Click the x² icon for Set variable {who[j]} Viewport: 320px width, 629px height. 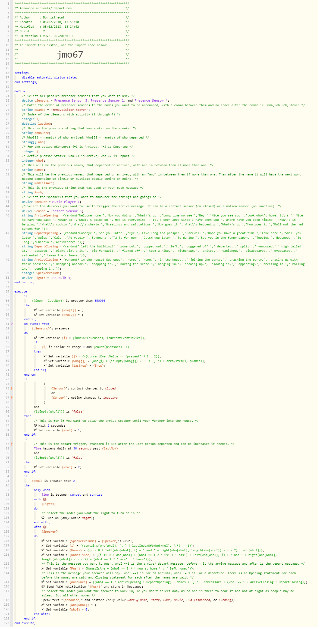tap(45, 361)
